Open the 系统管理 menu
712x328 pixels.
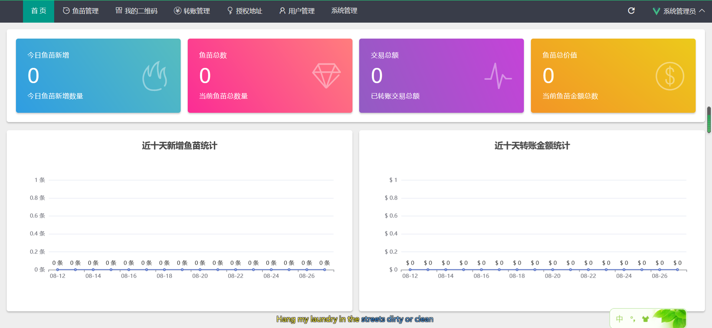(344, 11)
